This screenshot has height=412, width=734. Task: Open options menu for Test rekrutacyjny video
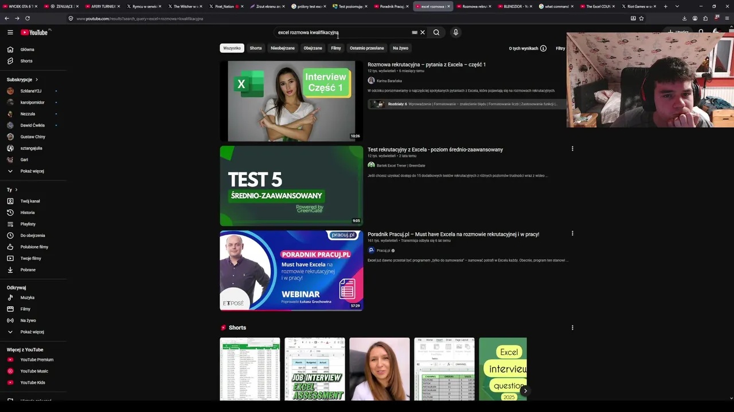point(572,149)
